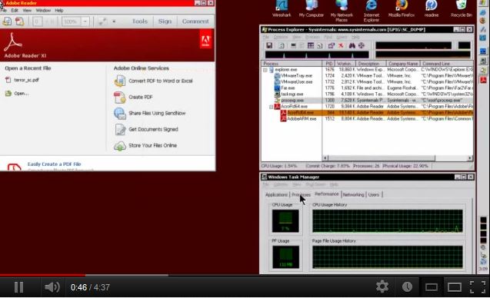Viewport: 490px width, 298px height.
Task: Select the Far.exe process row
Action: coord(367,88)
